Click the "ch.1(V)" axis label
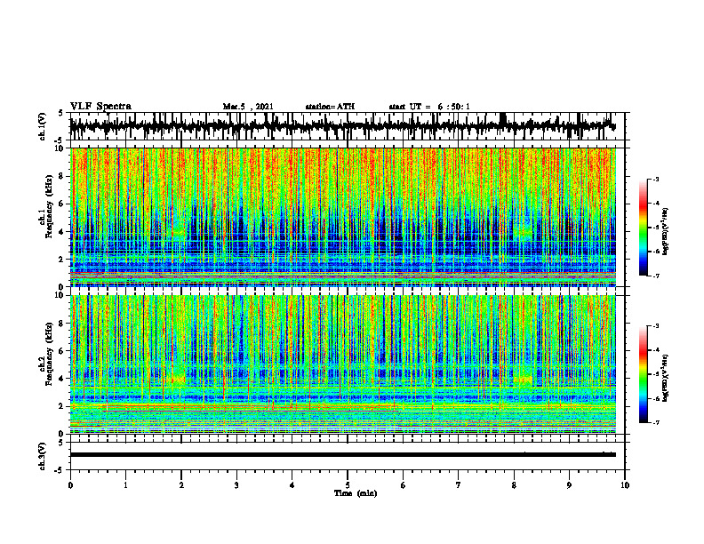Screen dimensions: 704x544 pos(42,126)
